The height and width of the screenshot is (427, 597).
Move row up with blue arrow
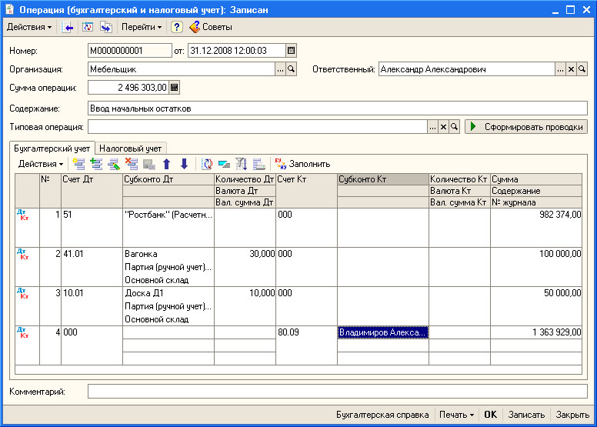pos(166,164)
